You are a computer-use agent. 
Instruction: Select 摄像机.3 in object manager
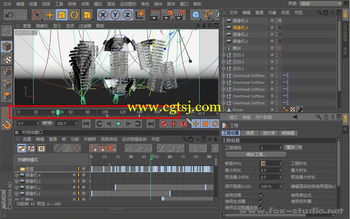point(240,28)
